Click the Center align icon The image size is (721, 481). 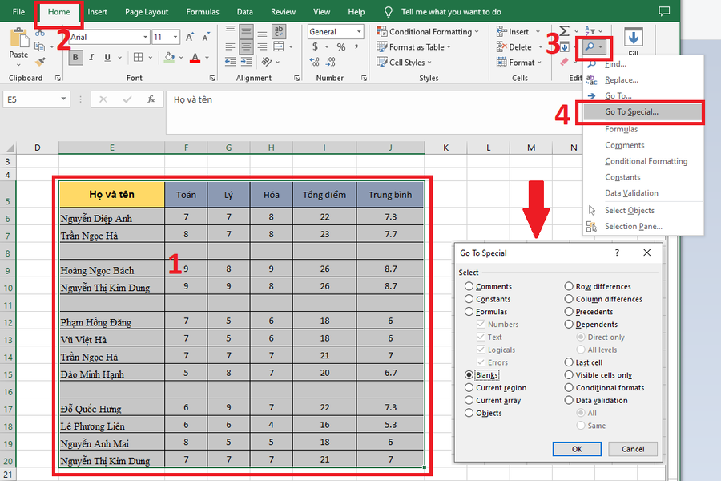click(246, 46)
